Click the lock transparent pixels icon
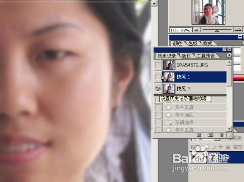 (x=207, y=147)
